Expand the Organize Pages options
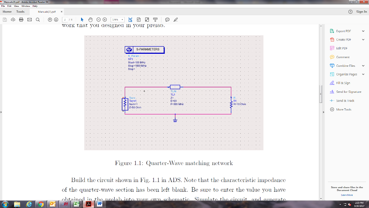369x208 pixels. tap(363, 74)
